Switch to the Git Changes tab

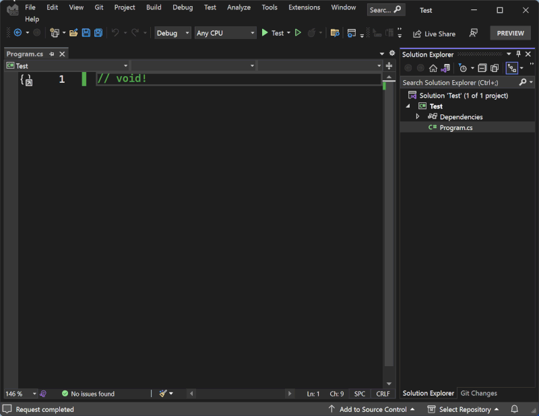click(x=478, y=393)
